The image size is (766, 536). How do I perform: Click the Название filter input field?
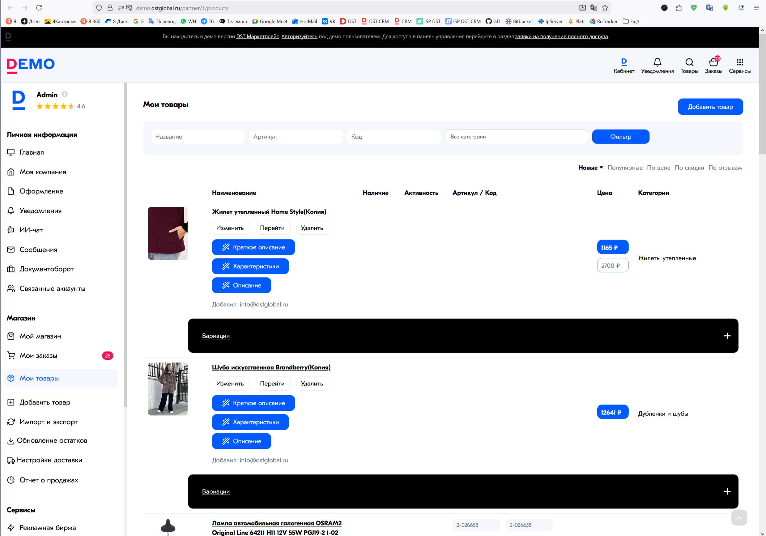pos(198,137)
